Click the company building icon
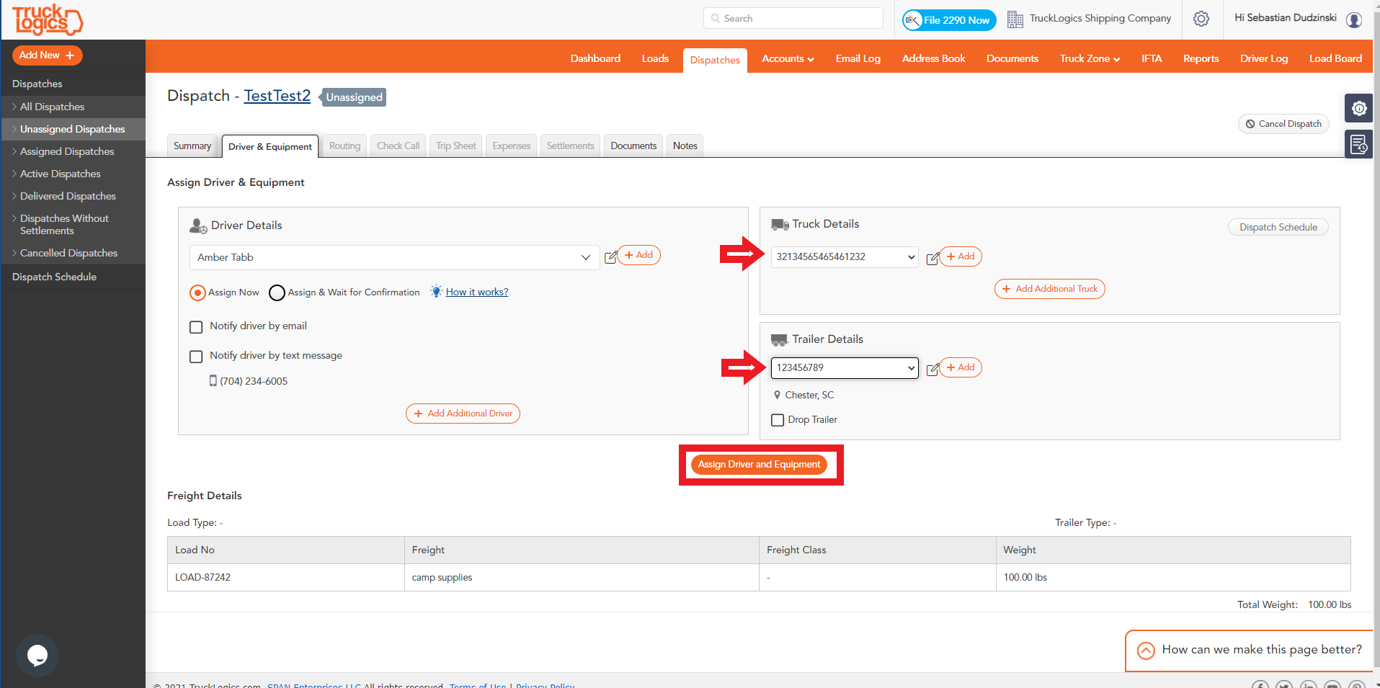 pyautogui.click(x=1015, y=19)
